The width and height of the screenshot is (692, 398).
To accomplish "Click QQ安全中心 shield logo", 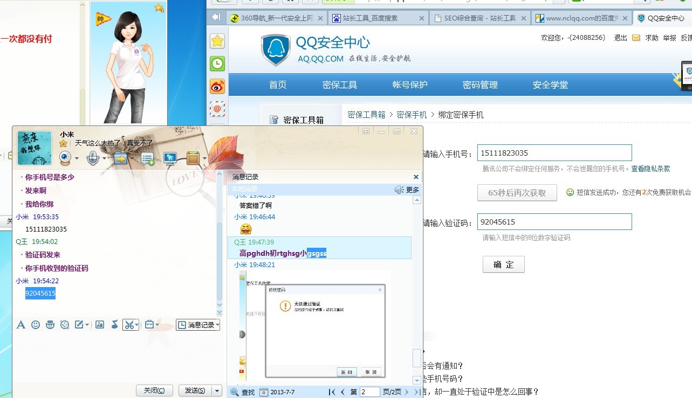I will [276, 50].
